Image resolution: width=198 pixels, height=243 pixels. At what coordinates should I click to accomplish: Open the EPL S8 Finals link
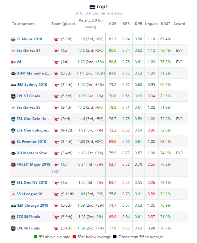tap(28, 228)
